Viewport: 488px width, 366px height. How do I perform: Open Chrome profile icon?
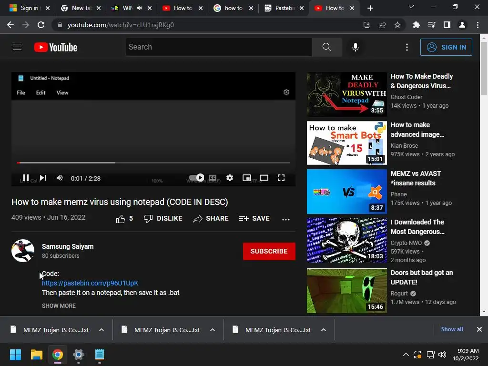pos(462,25)
